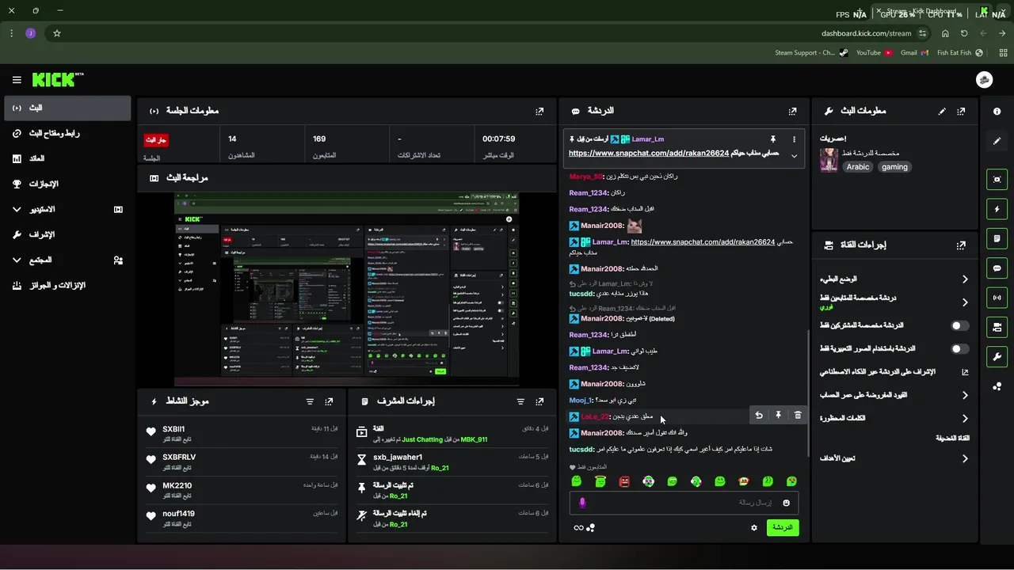Click the Gmail bookmark
Viewport: 1014px width, 570px height.
pos(913,53)
